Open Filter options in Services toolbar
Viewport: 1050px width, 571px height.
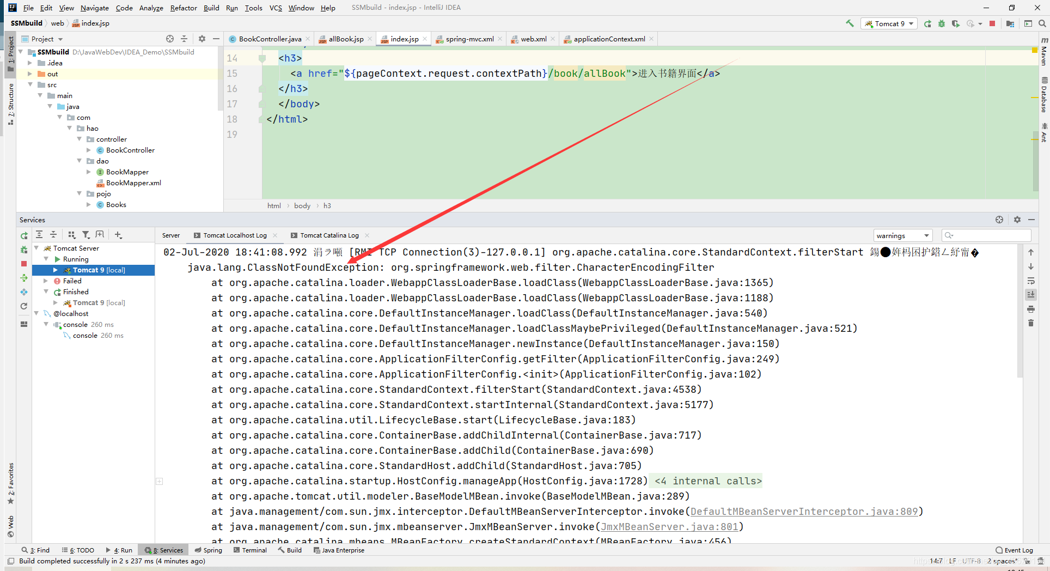(x=86, y=235)
